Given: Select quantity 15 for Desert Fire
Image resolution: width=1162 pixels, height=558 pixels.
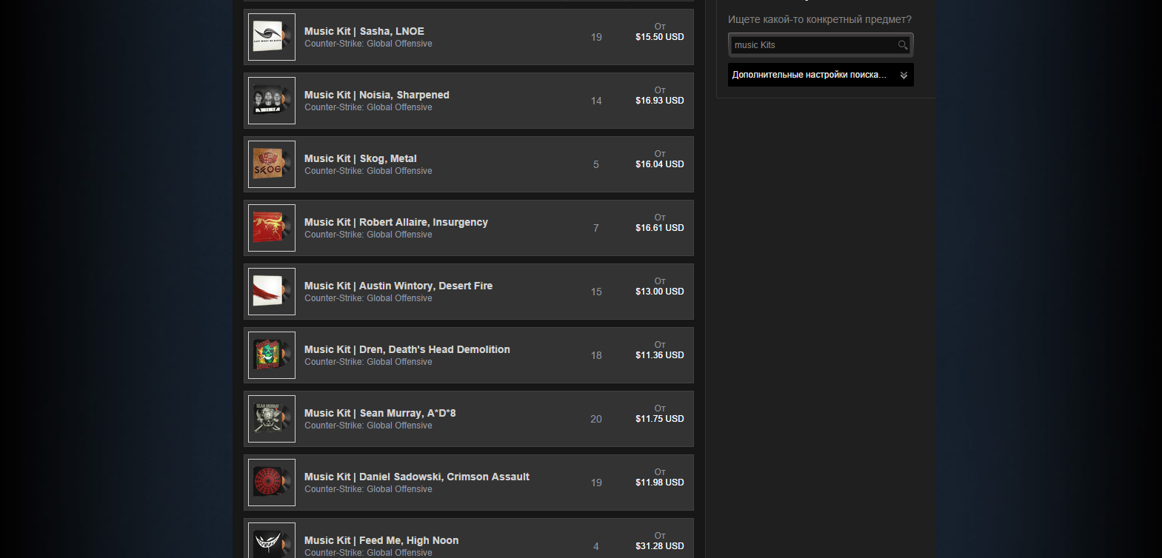Looking at the screenshot, I should pyautogui.click(x=596, y=292).
